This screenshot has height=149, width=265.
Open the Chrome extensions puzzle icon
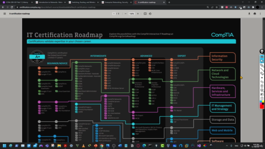click(x=253, y=7)
